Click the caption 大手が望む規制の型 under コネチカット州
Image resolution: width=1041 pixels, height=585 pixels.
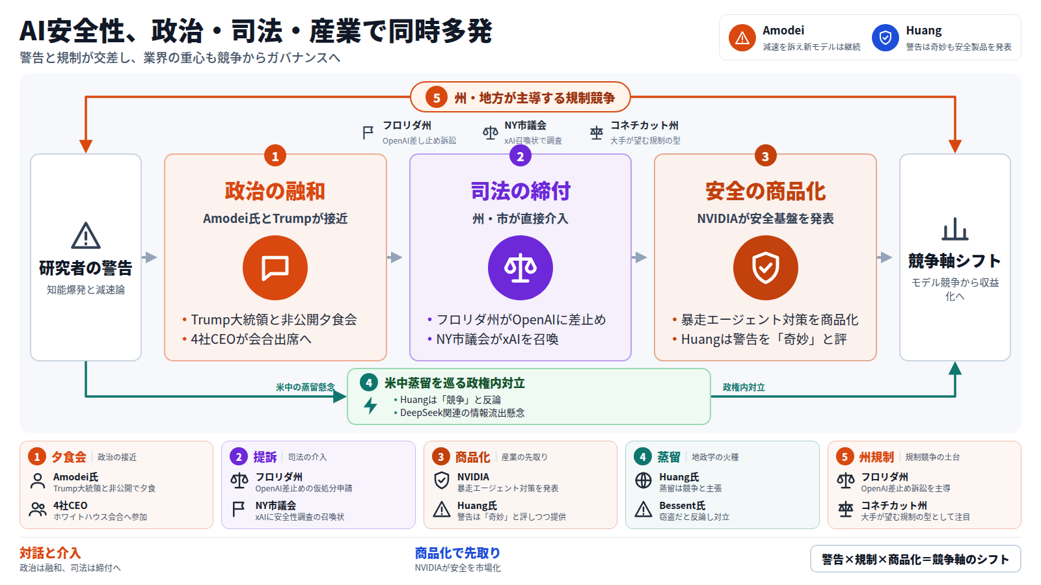point(645,140)
